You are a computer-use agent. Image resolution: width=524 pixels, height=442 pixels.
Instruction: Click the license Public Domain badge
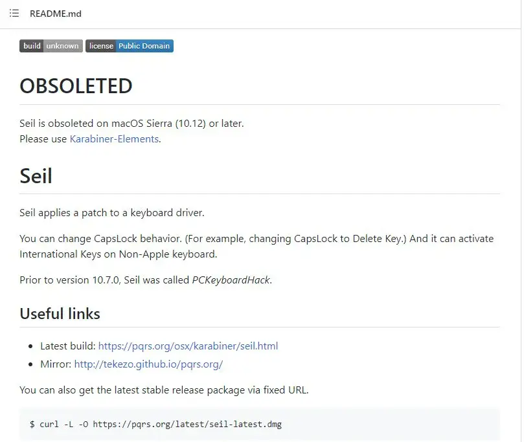pos(130,46)
